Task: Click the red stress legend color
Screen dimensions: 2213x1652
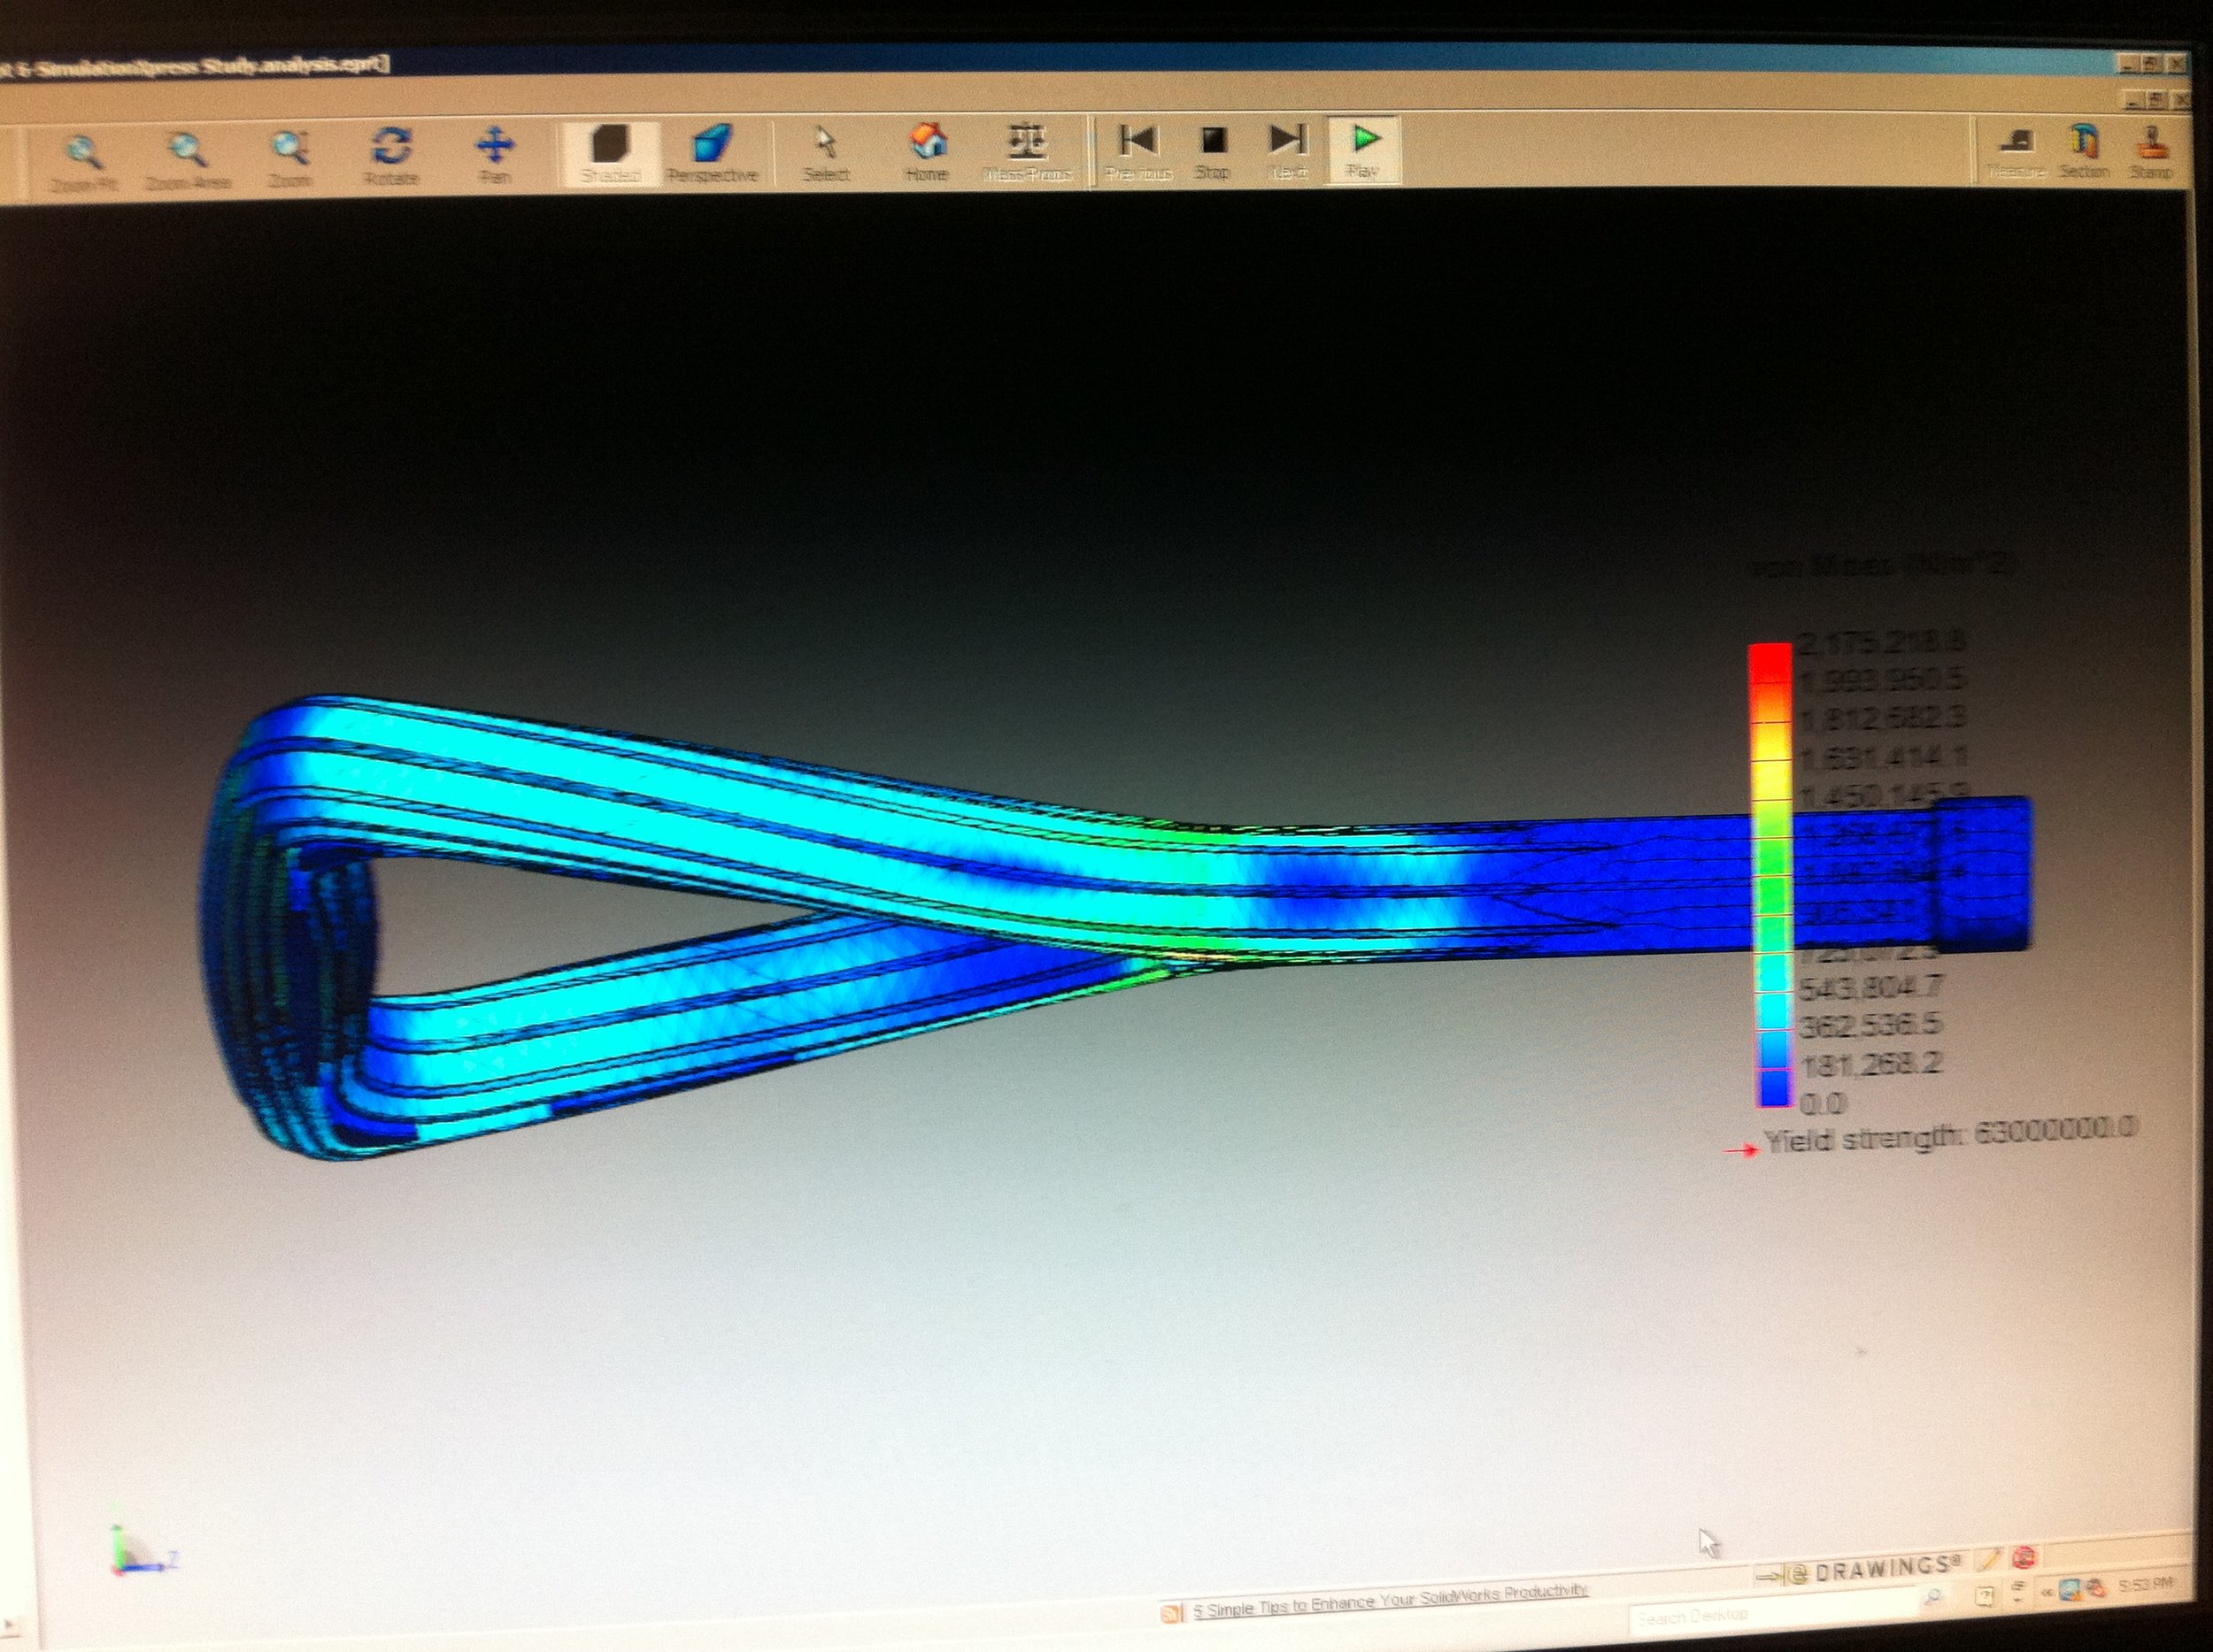Action: coord(1769,663)
